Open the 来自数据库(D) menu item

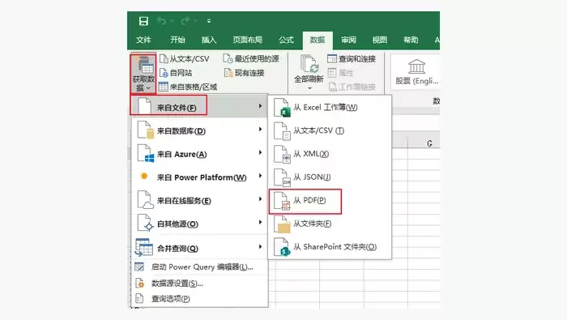199,130
